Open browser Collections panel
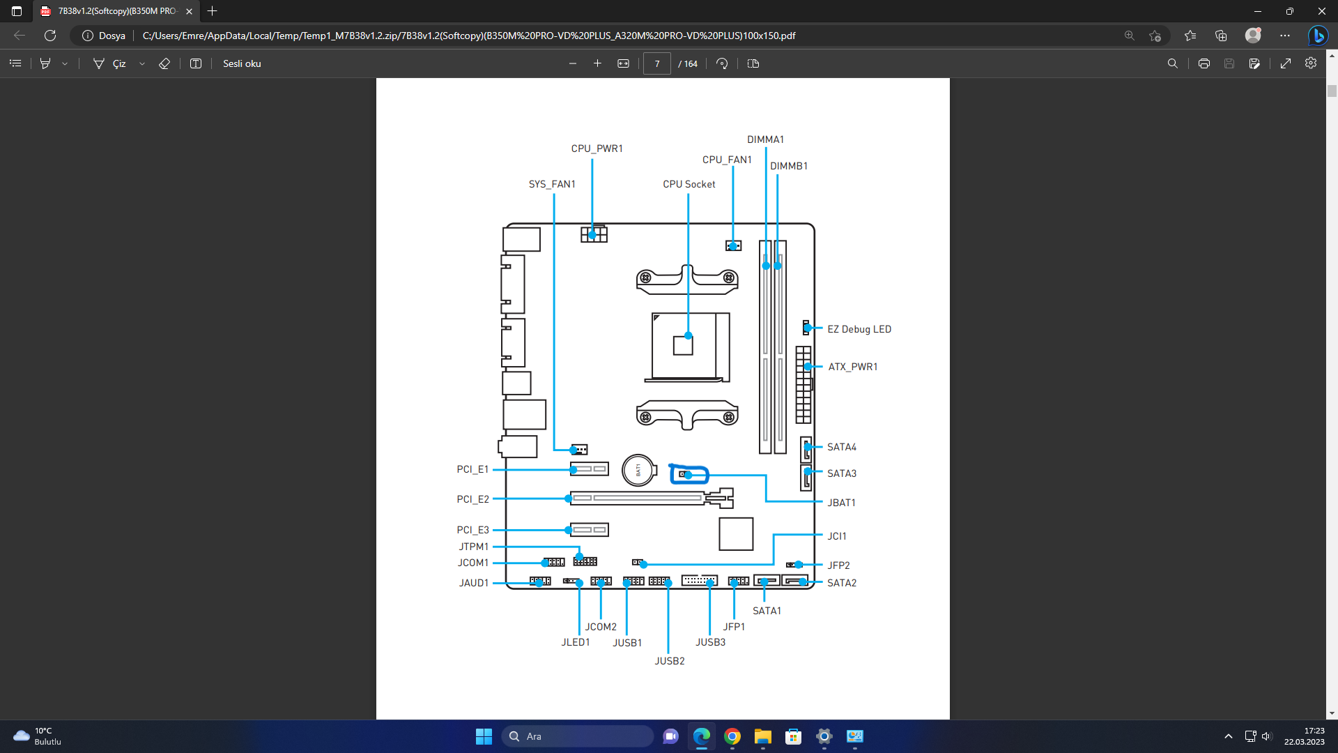Viewport: 1338px width, 753px height. [x=1221, y=36]
